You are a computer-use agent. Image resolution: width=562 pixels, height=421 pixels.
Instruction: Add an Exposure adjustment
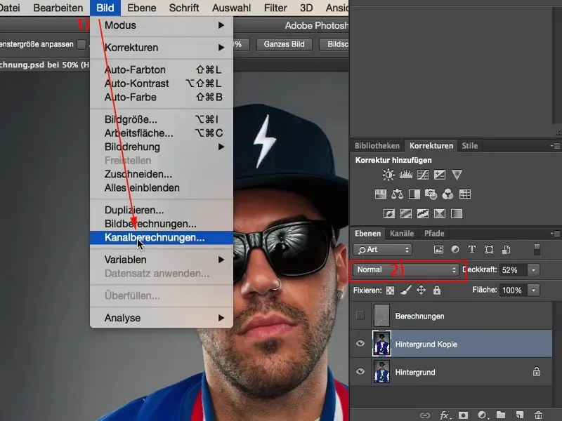coord(440,175)
